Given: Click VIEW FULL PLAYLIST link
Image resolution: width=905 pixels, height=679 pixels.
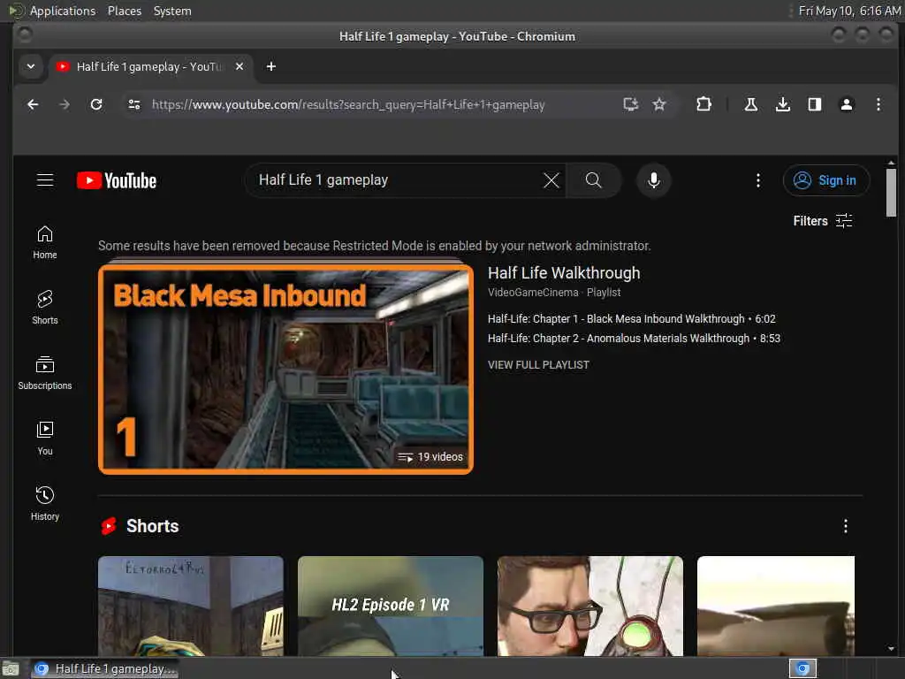Looking at the screenshot, I should click(538, 365).
